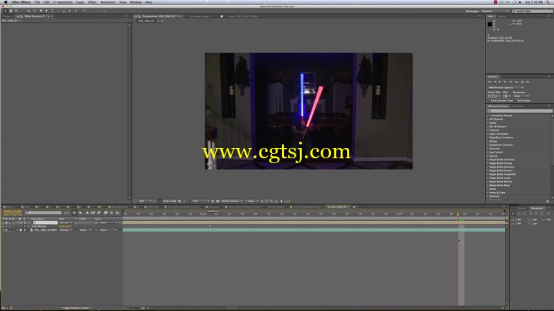
Task: Click the Preview panel audio speaker icon
Action: coord(517,82)
